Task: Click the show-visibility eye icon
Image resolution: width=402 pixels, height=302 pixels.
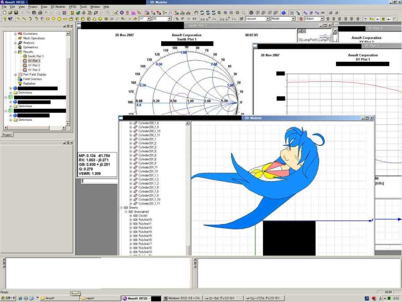Action: point(251,13)
